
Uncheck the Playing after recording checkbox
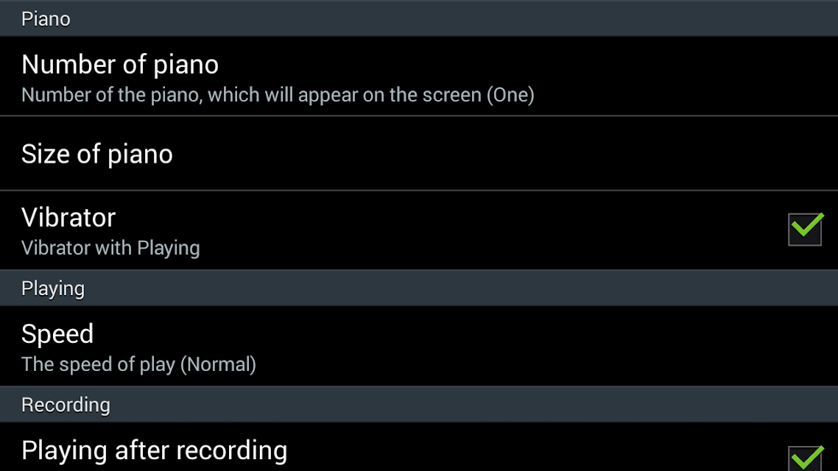[x=804, y=458]
